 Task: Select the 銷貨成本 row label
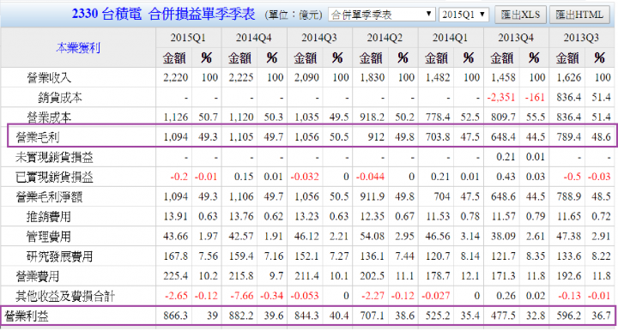pyautogui.click(x=60, y=97)
